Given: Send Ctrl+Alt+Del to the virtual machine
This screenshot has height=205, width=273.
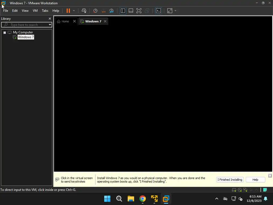Looking at the screenshot, I should point(84,11).
